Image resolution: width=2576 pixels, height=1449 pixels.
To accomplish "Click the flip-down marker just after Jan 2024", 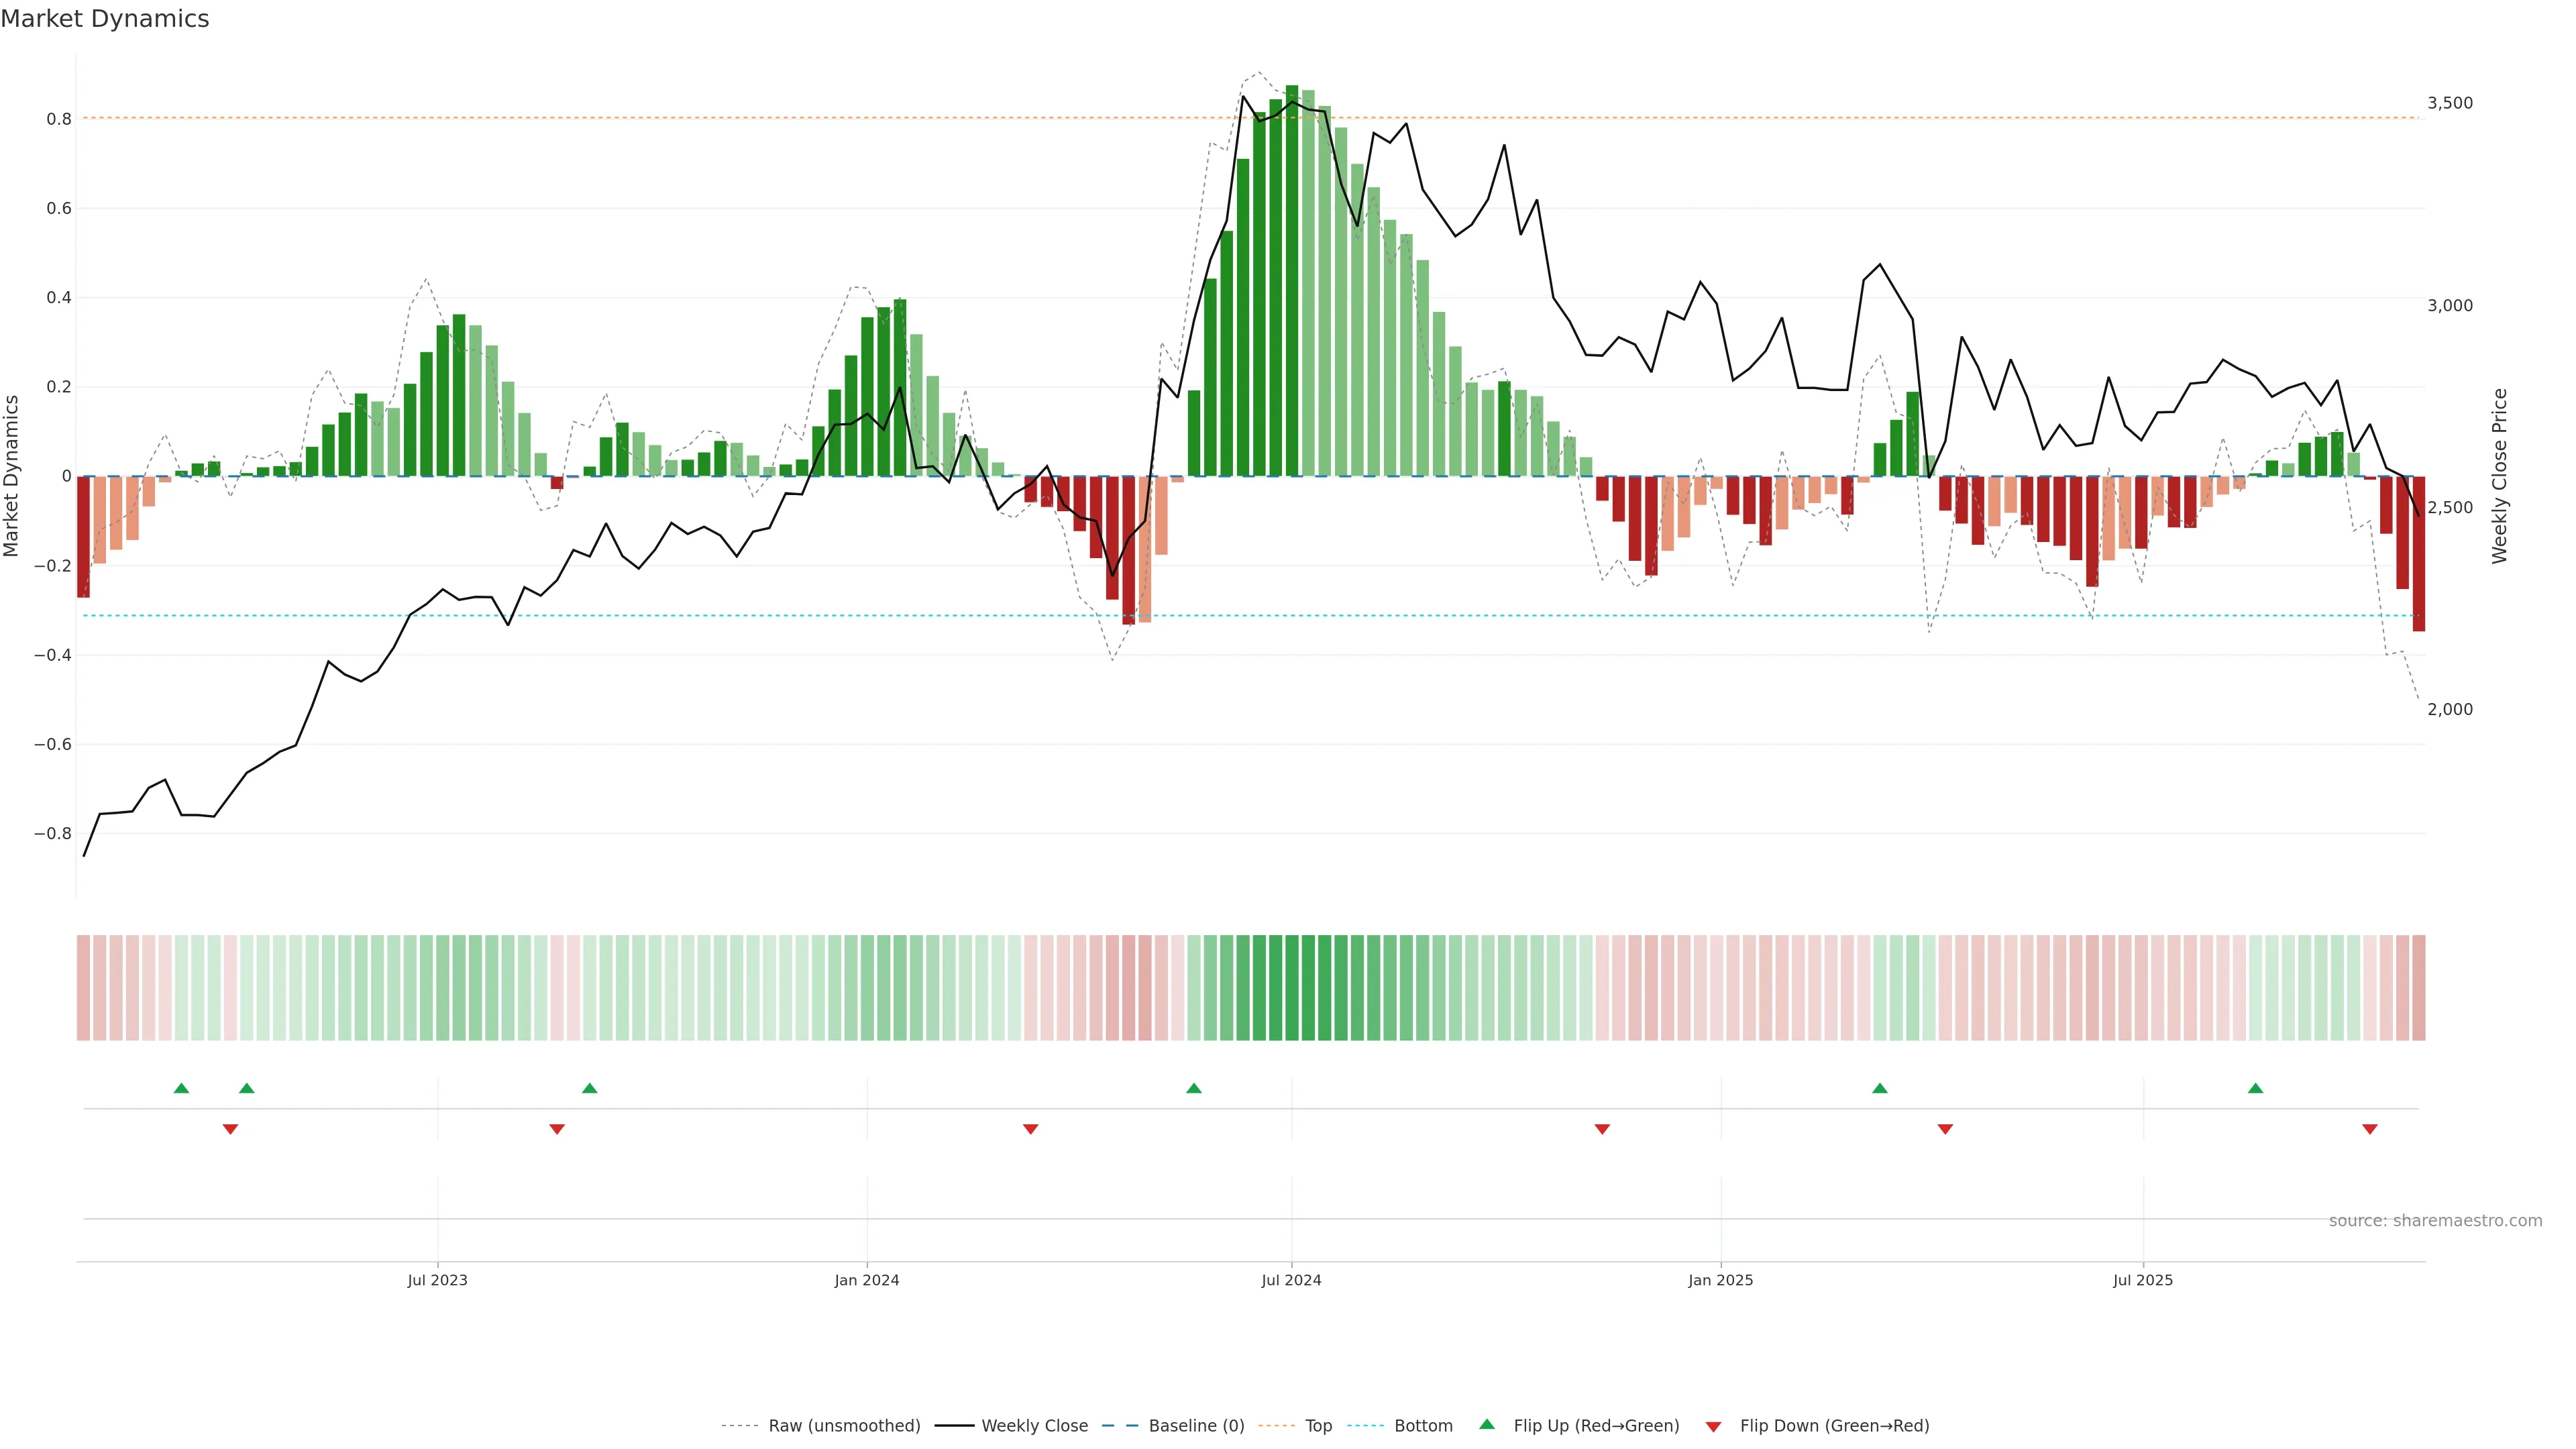I will pyautogui.click(x=1030, y=1129).
